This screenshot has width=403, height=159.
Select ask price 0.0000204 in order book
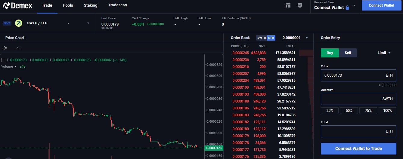coord(241,81)
